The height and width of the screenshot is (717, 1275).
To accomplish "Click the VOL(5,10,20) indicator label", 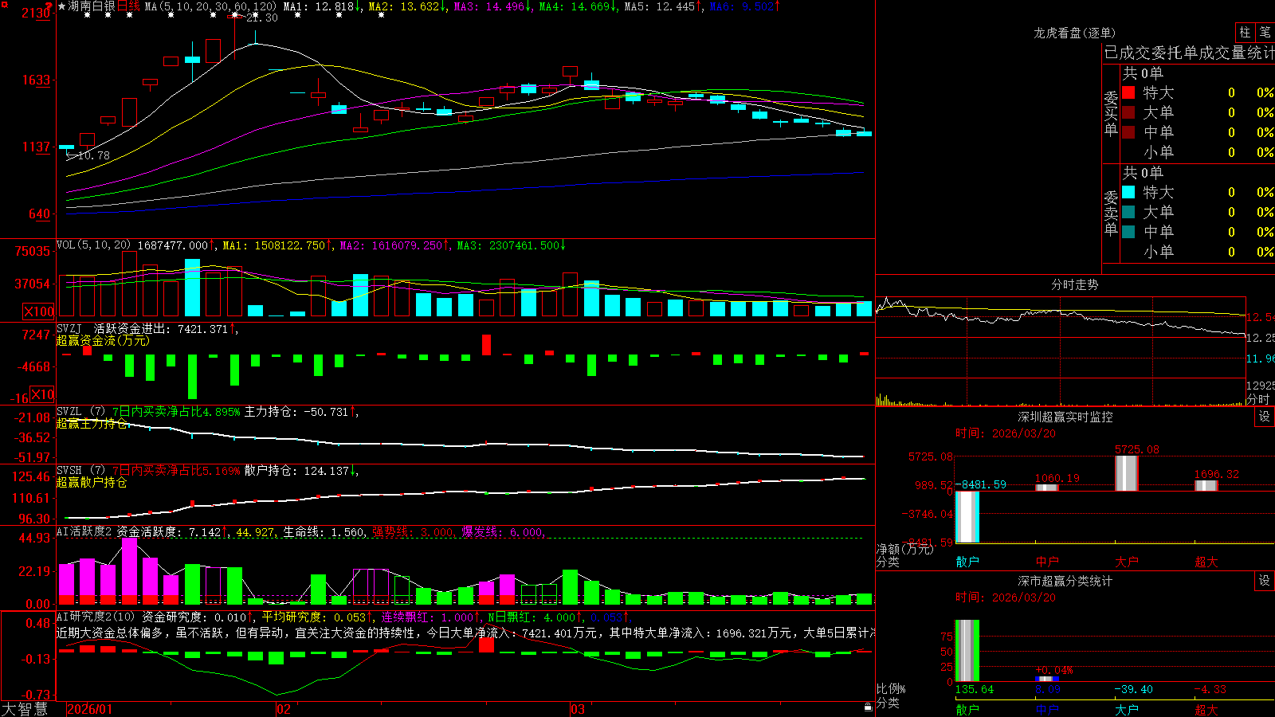I will coord(94,245).
